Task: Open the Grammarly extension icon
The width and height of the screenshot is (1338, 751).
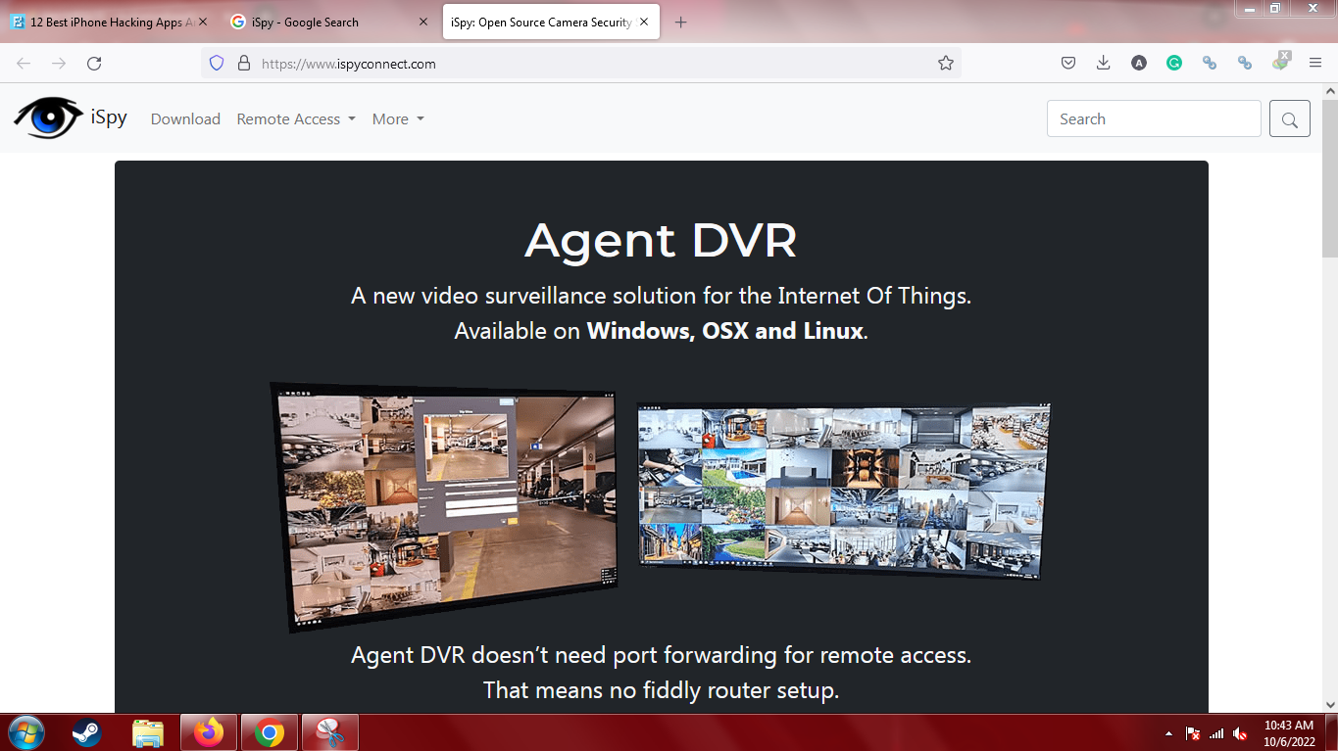Action: tap(1174, 64)
